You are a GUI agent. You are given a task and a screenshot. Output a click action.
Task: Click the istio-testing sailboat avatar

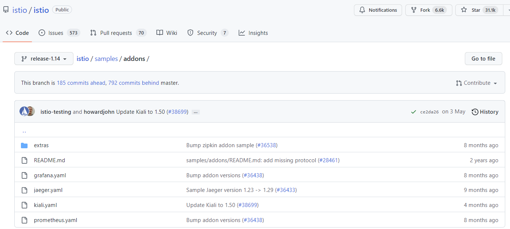pyautogui.click(x=24, y=112)
